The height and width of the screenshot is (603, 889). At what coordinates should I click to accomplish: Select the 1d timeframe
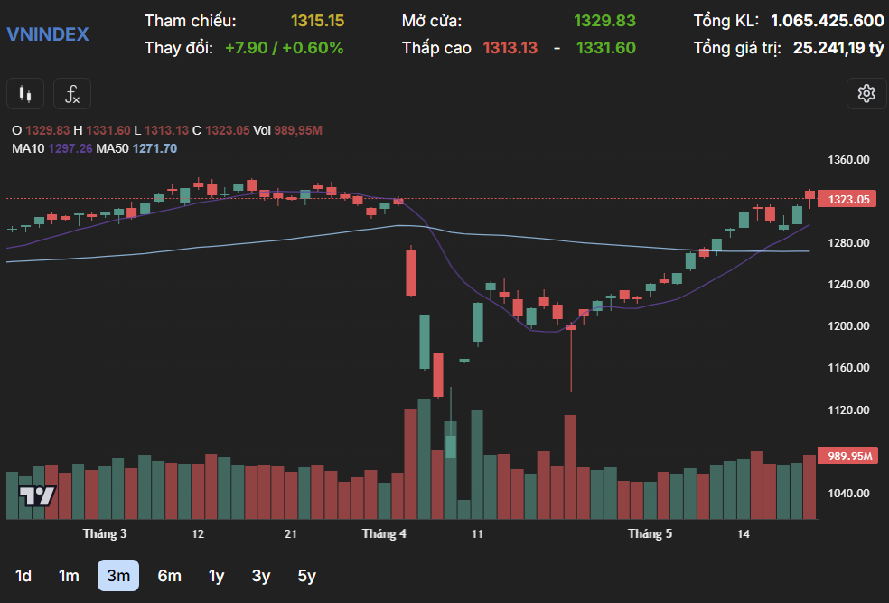[x=23, y=576]
